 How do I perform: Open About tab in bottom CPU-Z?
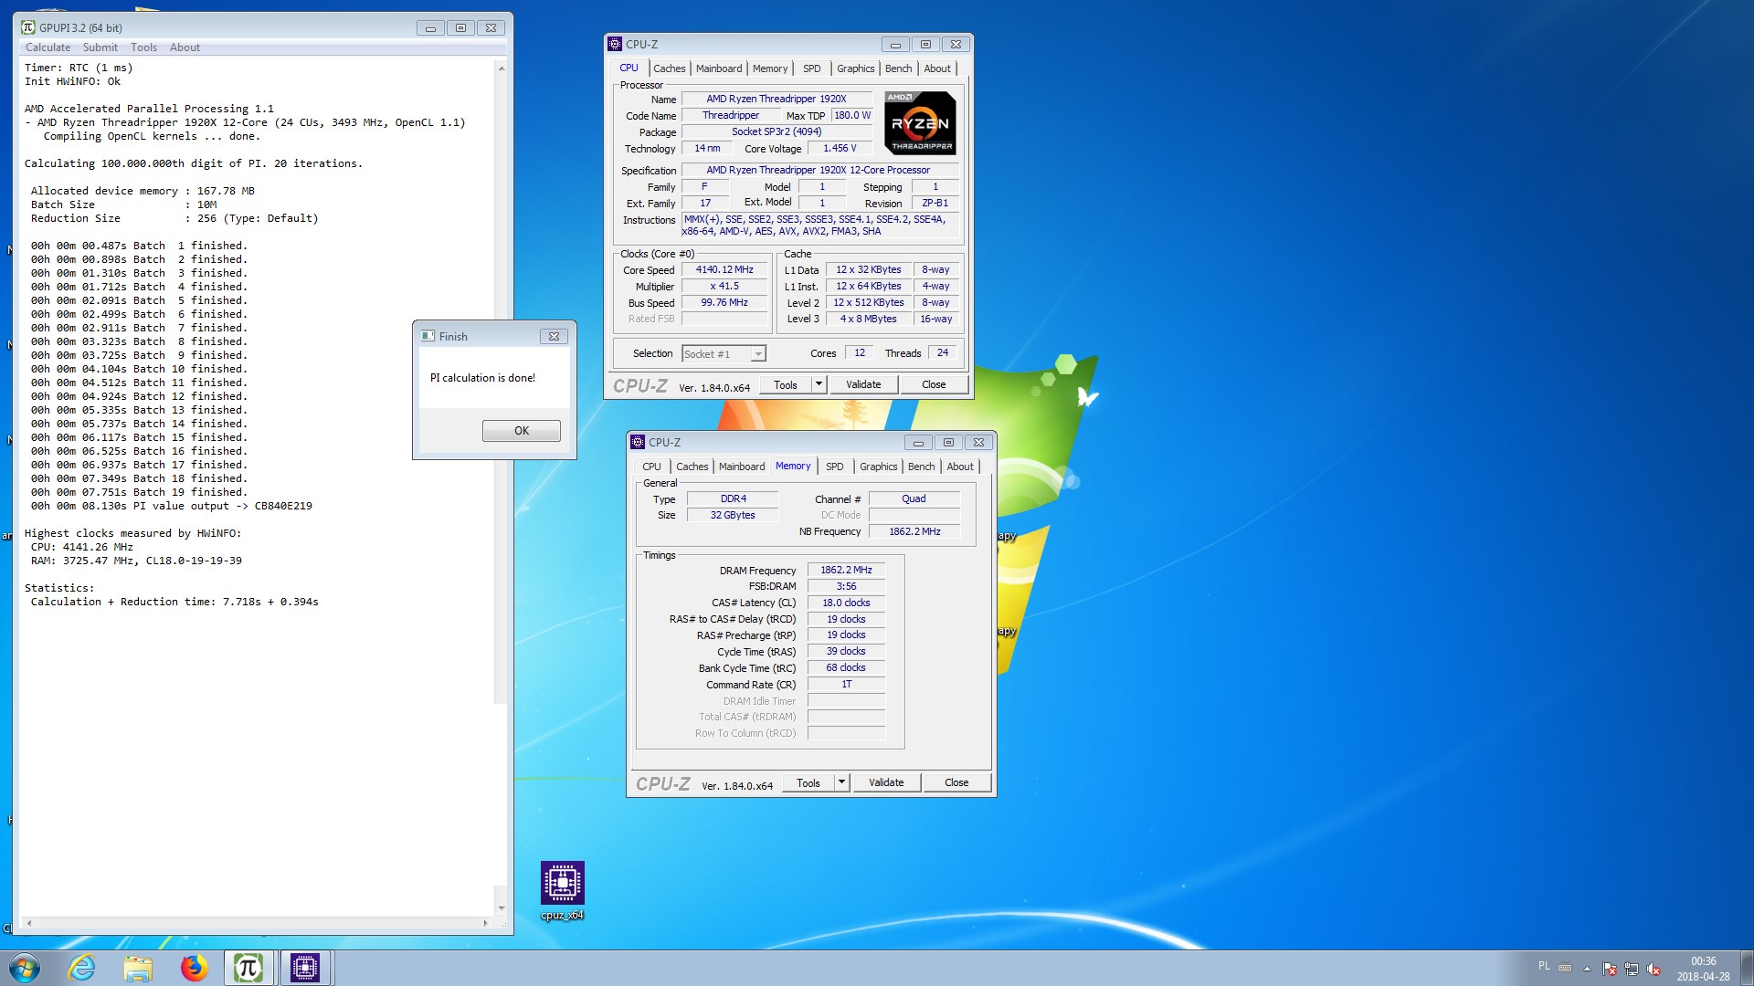tap(960, 467)
